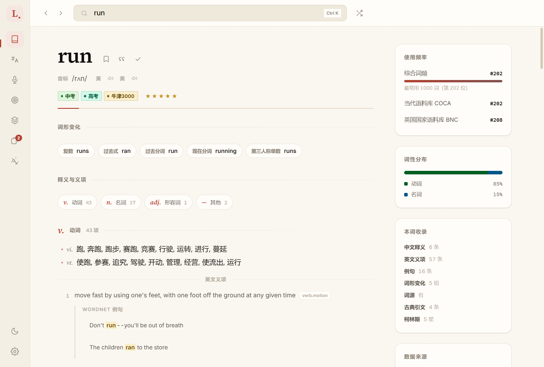Image resolution: width=544 pixels, height=367 pixels.
Task: Click the 词性分布 green-blue distribution bar
Action: (x=453, y=173)
